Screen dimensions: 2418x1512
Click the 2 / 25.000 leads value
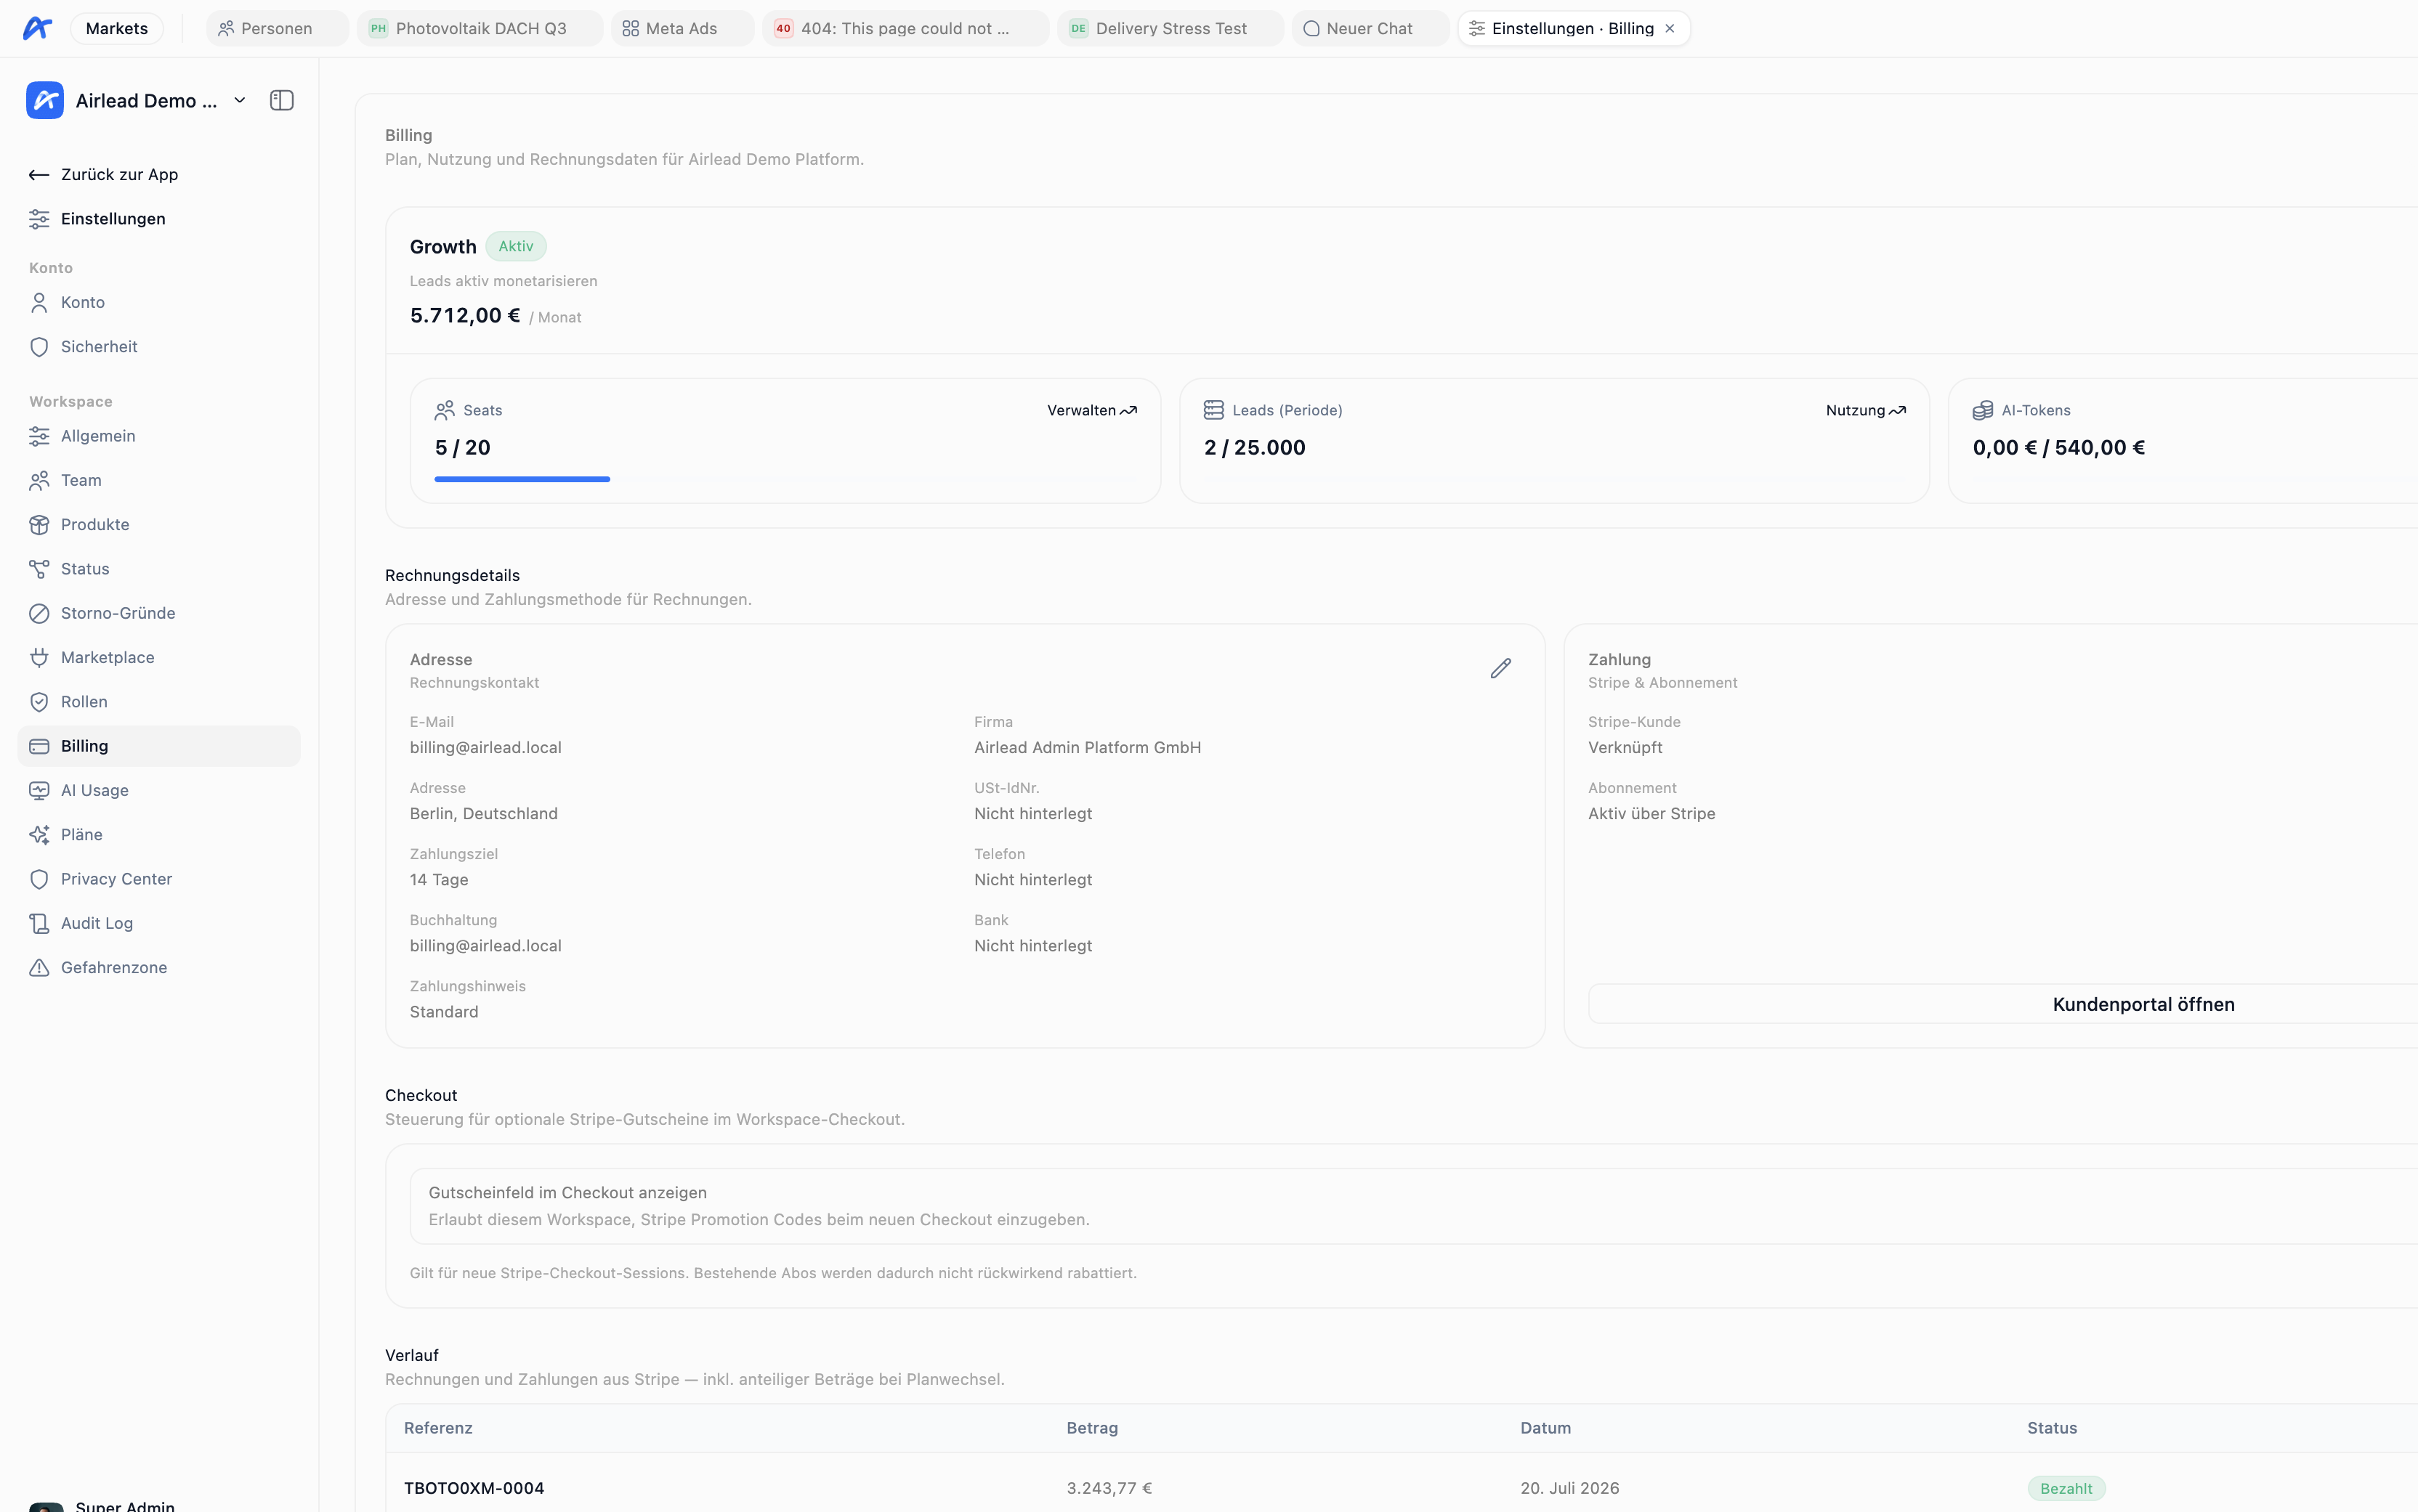[1255, 447]
